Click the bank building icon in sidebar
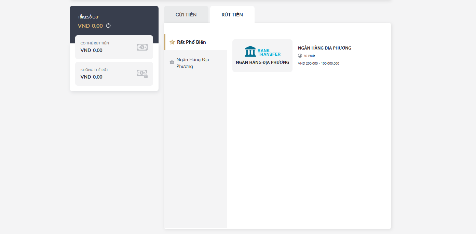Screen dimensions: 476x234 point(172,63)
